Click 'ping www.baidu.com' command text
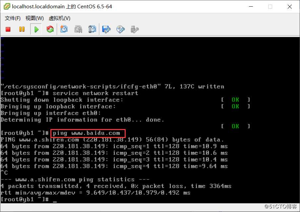This screenshot has width=300, height=212. [86, 133]
